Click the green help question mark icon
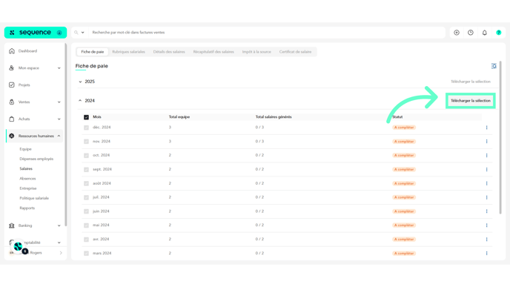 coord(499,33)
